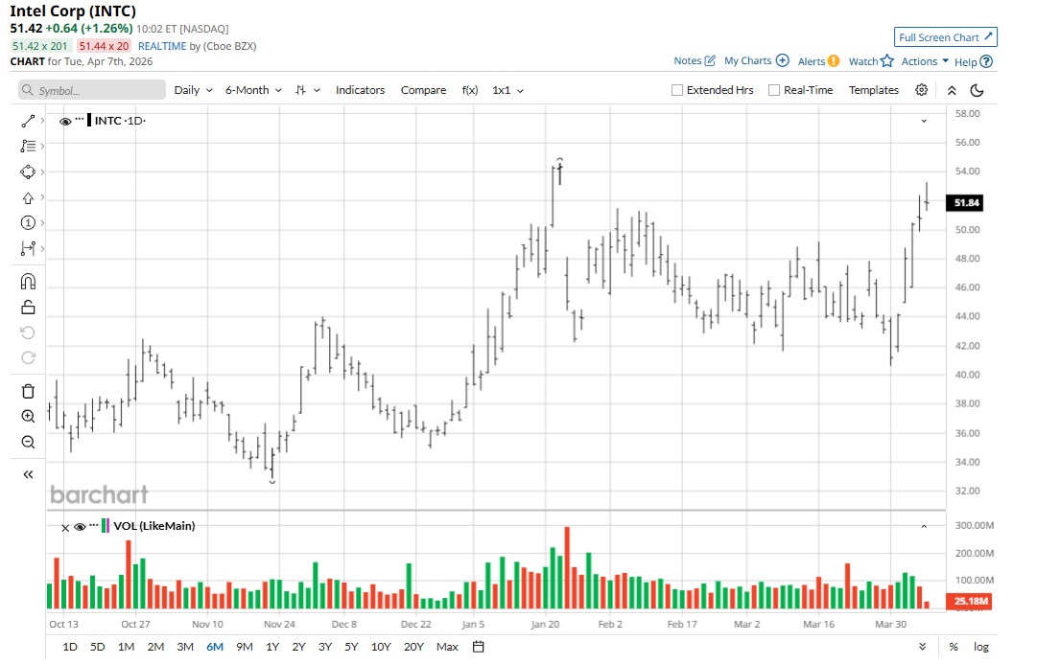Open the Daily frequency dropdown
Viewport: 1037px width, 664px height.
tap(193, 90)
